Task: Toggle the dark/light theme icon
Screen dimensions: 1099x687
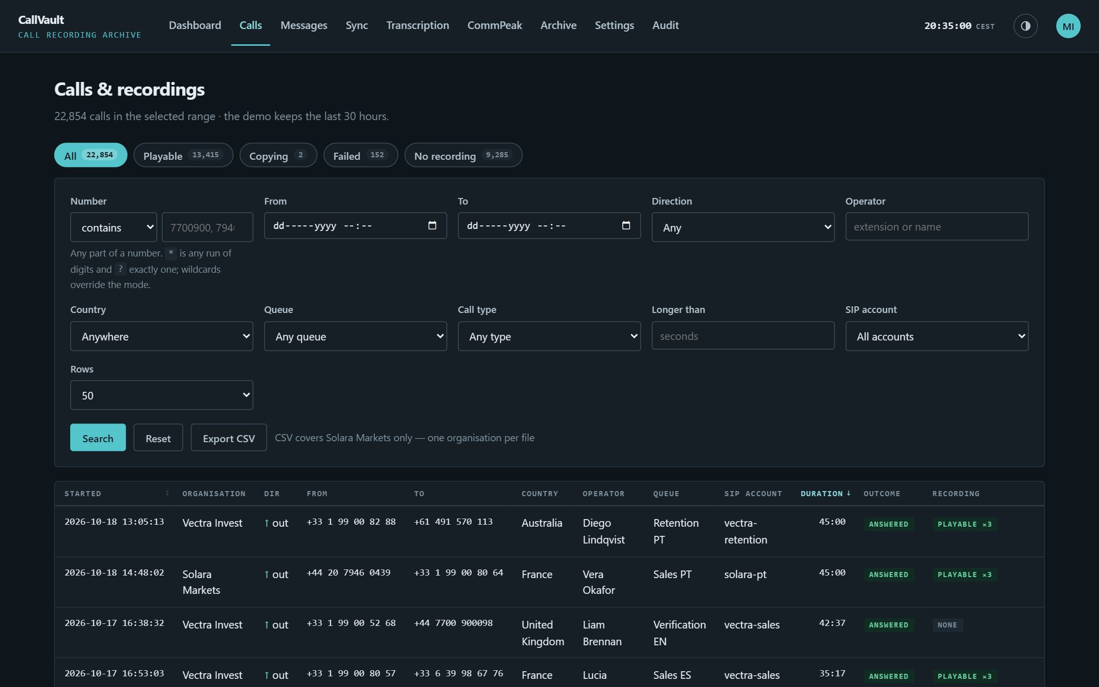Action: click(1025, 26)
